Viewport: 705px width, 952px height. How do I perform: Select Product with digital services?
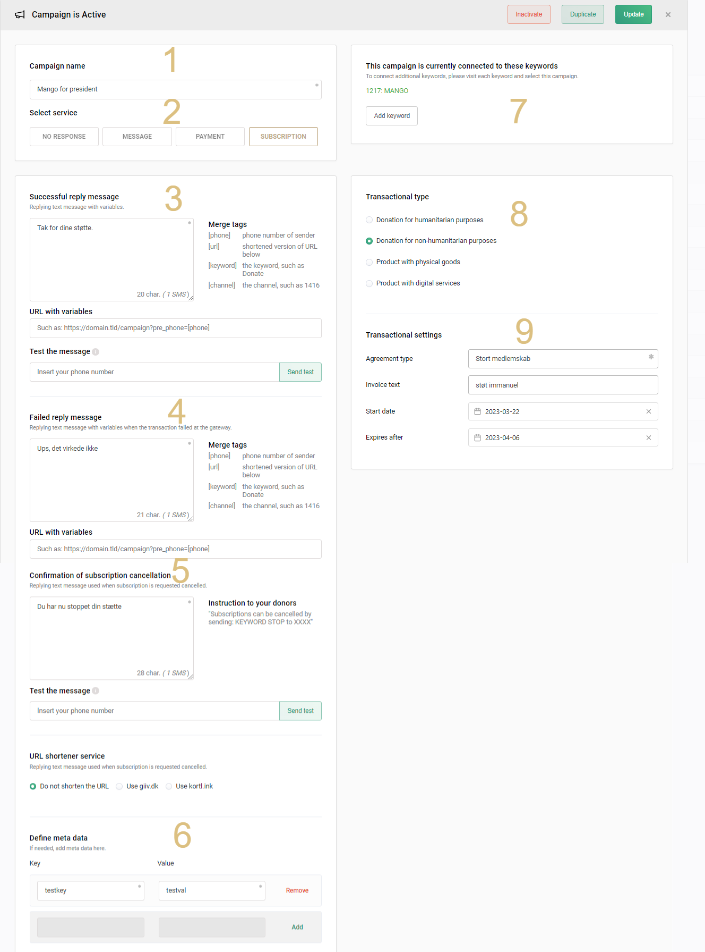pos(413,283)
